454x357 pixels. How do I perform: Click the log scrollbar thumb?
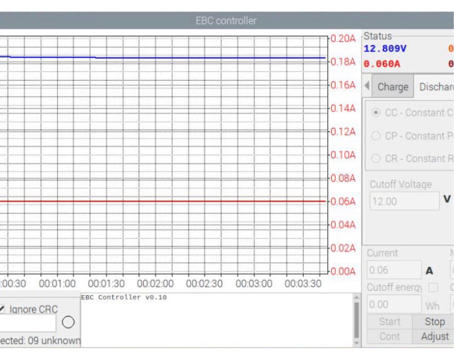356,320
